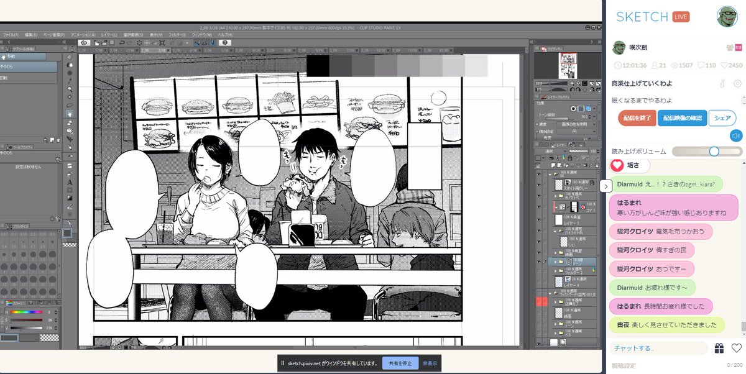Toggle visibility of レイヤー 2
The image size is (746, 374).
coord(539,221)
